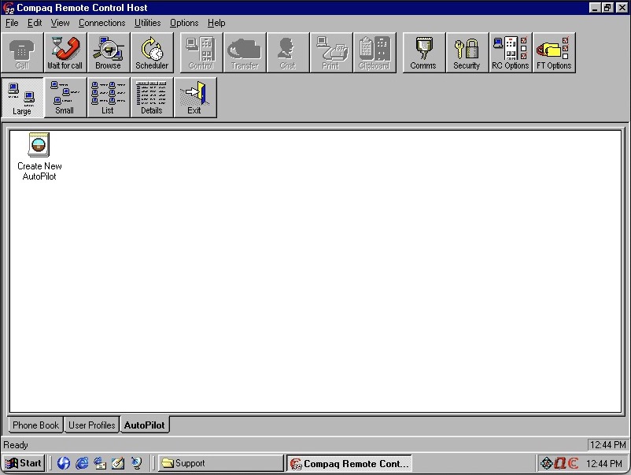Switch to the User Profiles tab
The height and width of the screenshot is (475, 631).
click(x=91, y=425)
